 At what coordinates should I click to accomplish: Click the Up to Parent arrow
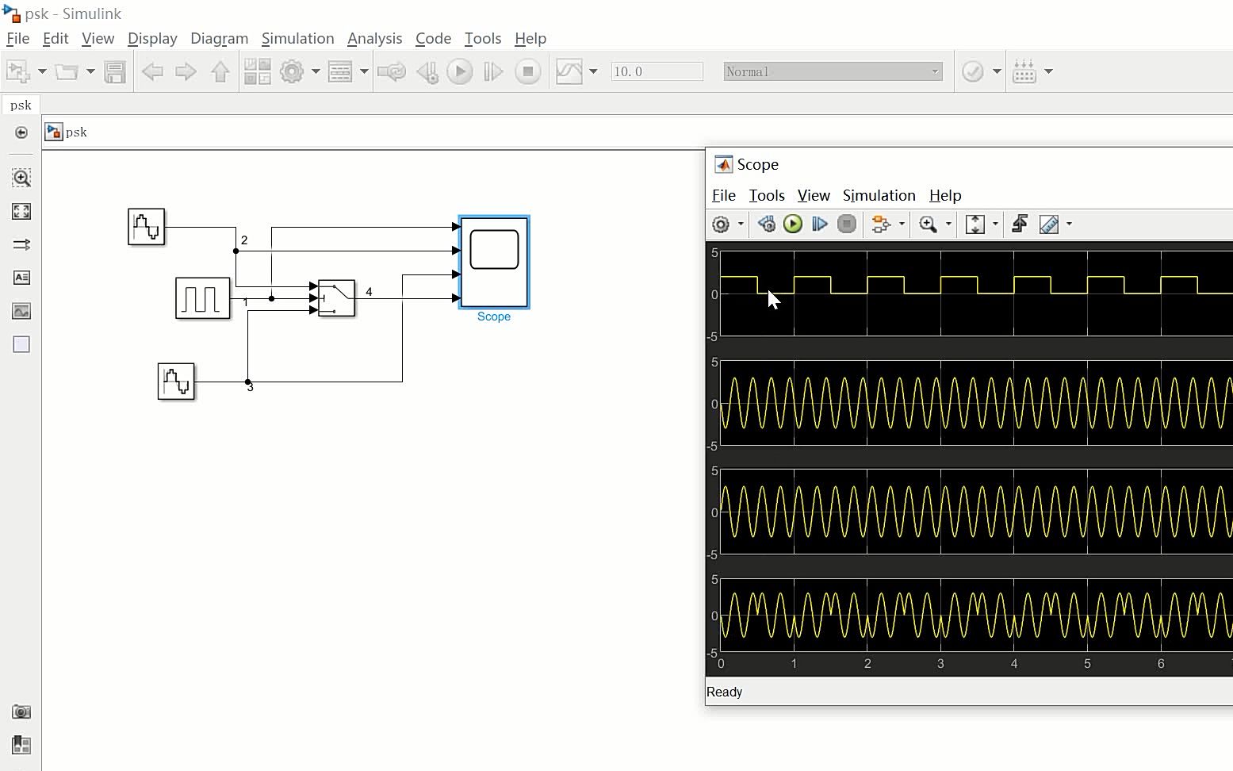(220, 72)
